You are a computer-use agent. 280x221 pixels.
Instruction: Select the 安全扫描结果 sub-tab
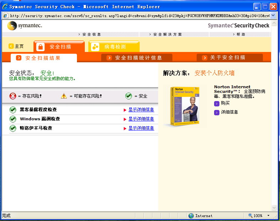click(44, 58)
